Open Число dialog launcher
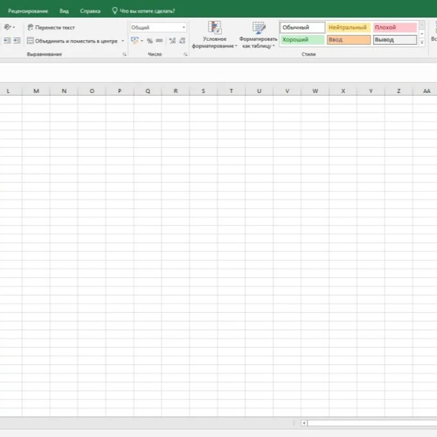Screen dimensions: 437x437 185,54
